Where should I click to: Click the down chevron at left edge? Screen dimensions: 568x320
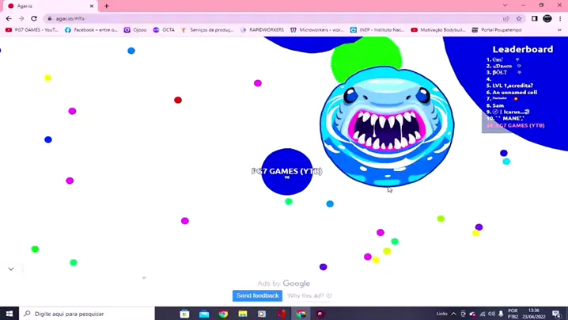pos(11,269)
